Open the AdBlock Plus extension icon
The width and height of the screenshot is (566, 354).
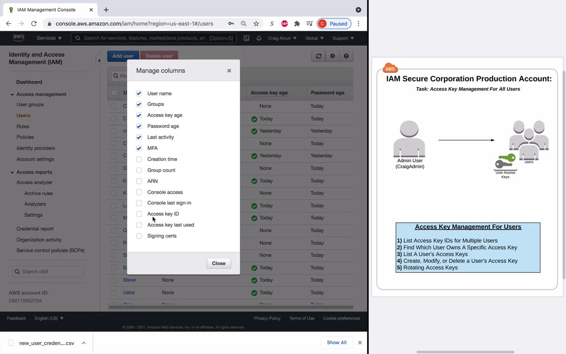(284, 24)
